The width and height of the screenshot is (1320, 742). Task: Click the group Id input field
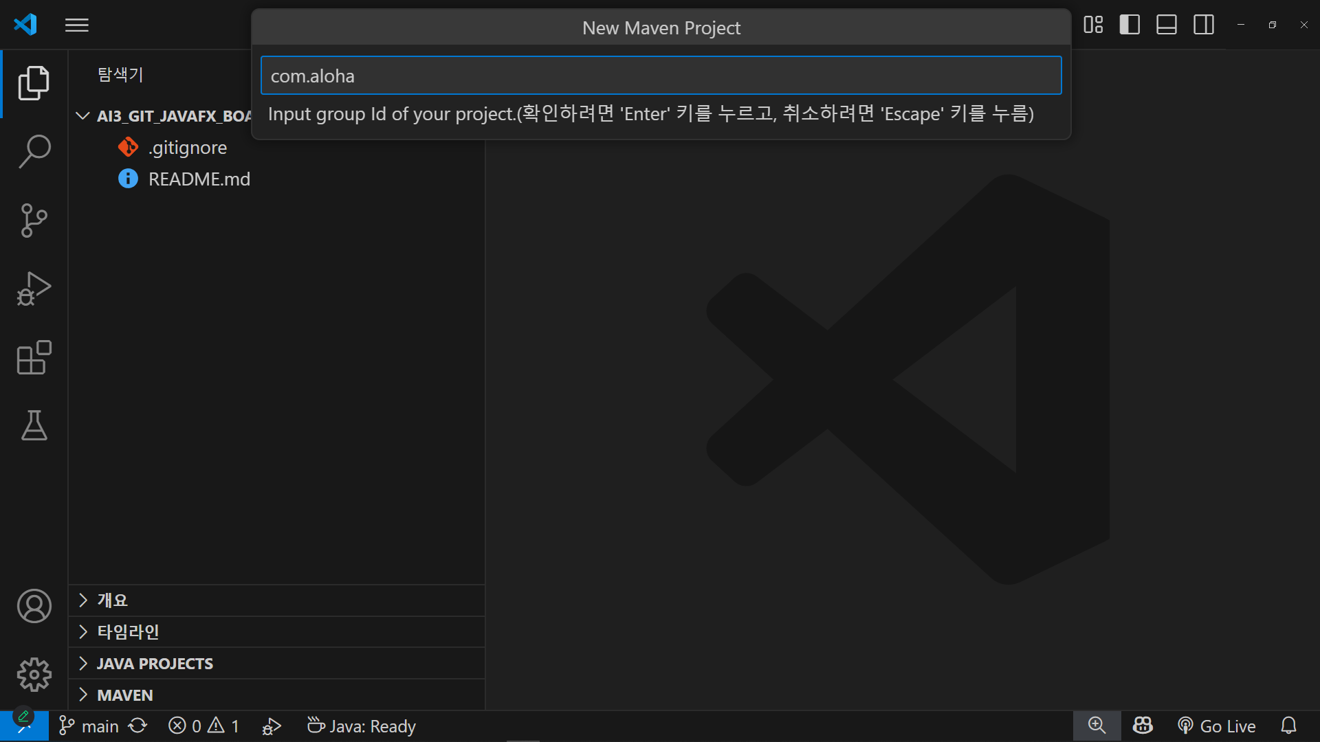pos(661,76)
